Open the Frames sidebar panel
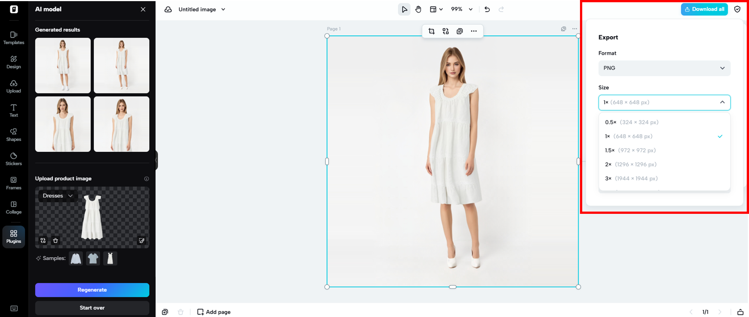 coord(14,183)
